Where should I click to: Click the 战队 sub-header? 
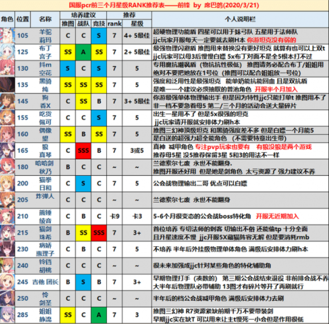83,24
